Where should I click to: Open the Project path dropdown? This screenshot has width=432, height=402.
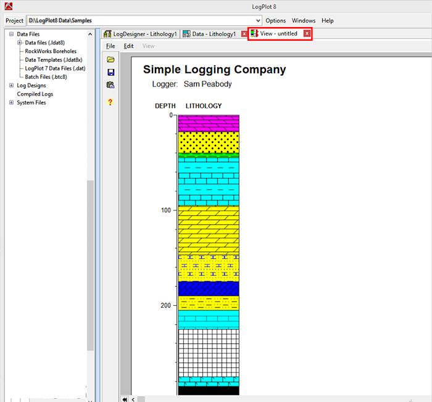[258, 20]
